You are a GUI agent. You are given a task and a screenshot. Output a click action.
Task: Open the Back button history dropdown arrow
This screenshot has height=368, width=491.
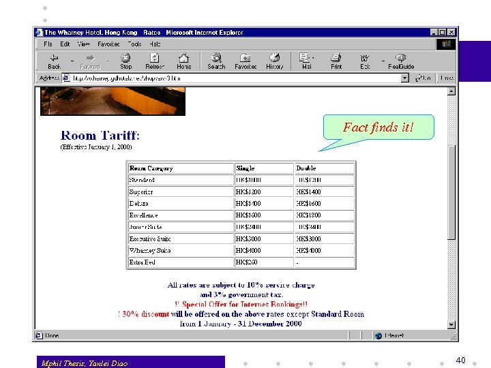pos(72,61)
